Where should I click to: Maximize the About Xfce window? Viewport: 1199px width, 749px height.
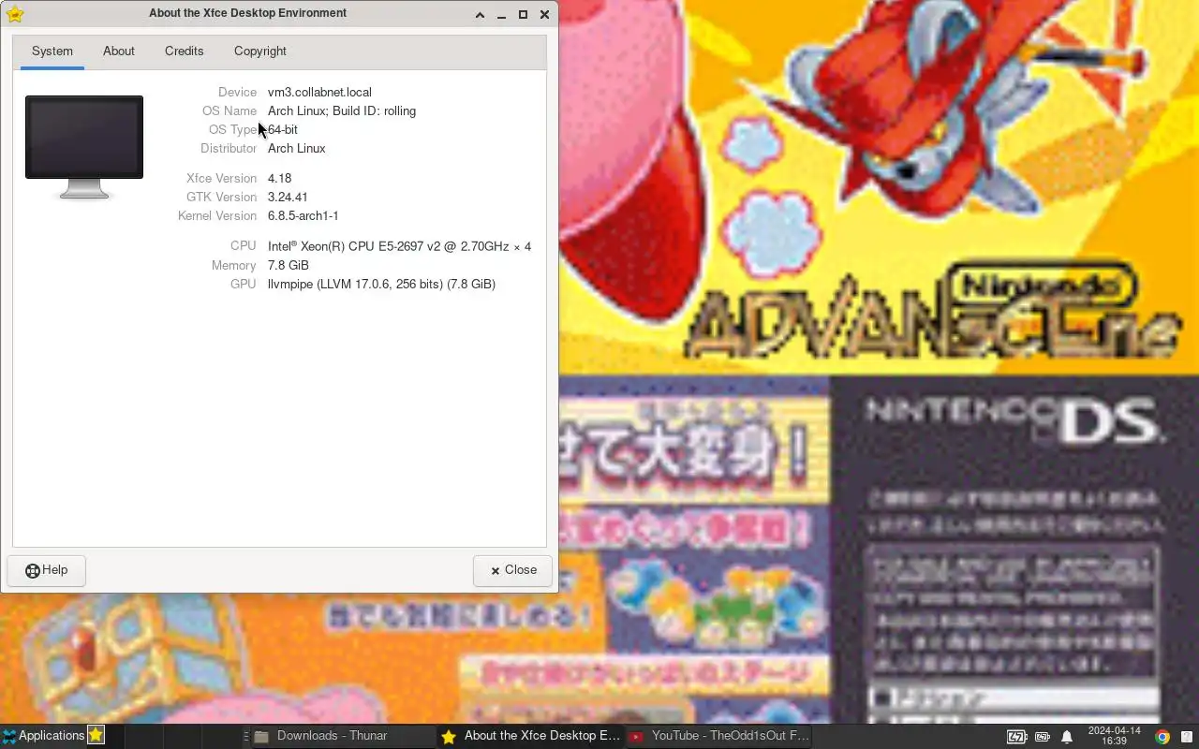tap(523, 14)
